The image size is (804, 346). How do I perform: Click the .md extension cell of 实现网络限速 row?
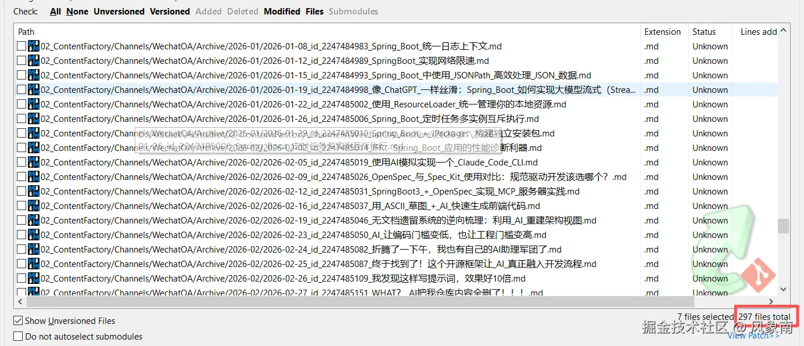pos(651,61)
